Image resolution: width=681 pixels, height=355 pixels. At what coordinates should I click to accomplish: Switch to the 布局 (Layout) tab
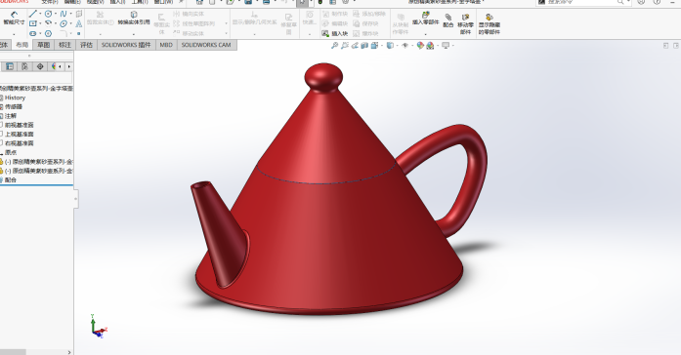tap(21, 45)
